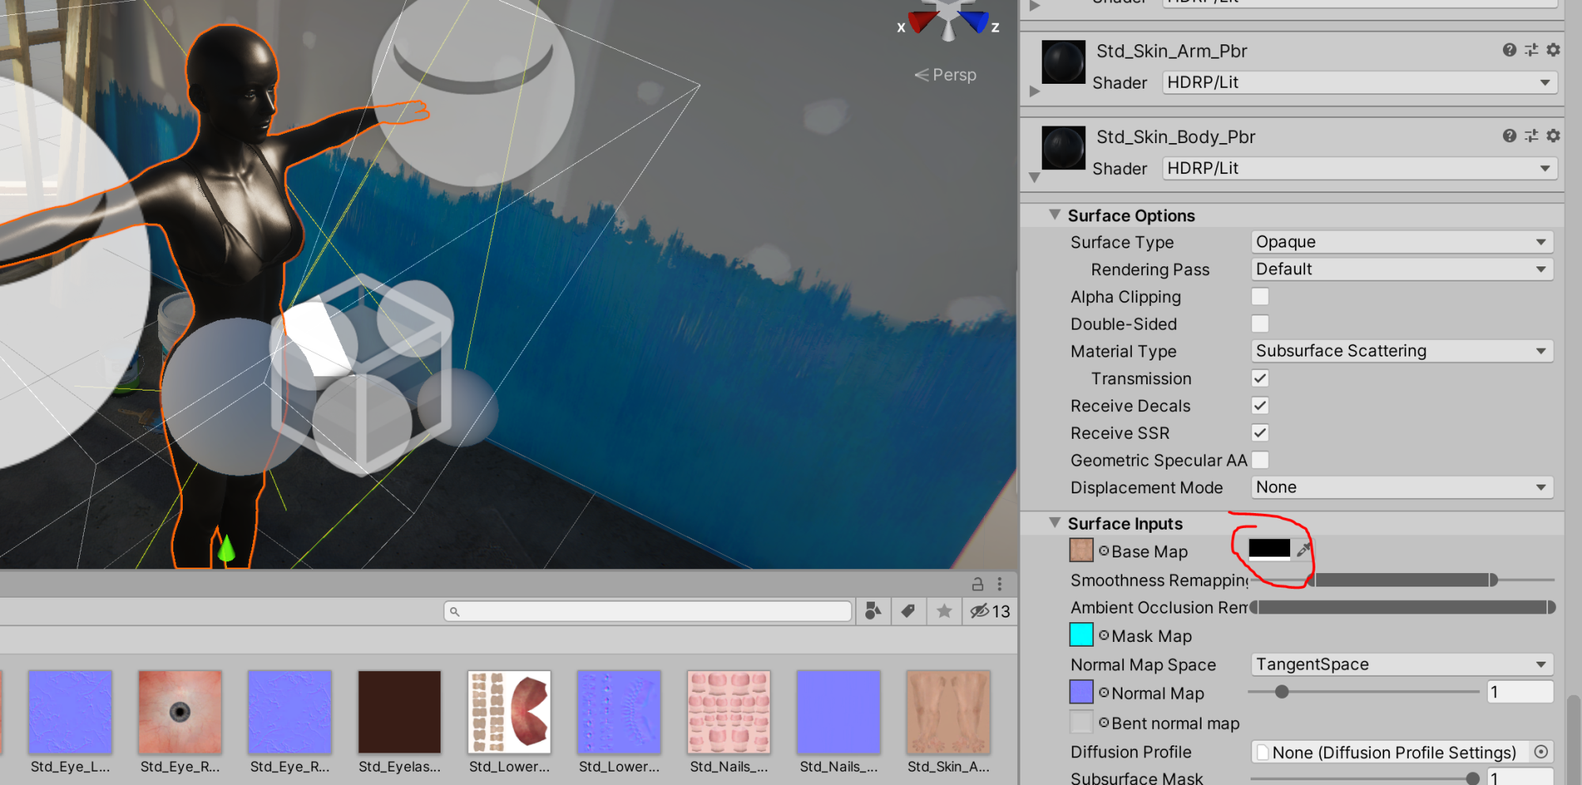This screenshot has width=1582, height=785.
Task: Click the Base Map texture slot
Action: point(1081,550)
